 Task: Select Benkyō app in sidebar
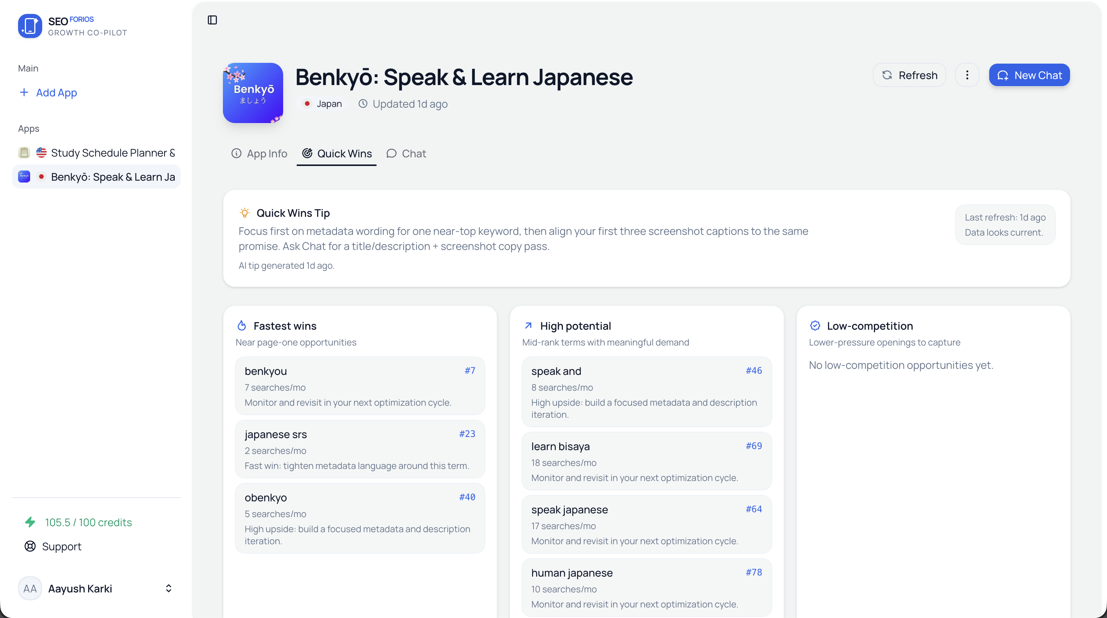[96, 177]
